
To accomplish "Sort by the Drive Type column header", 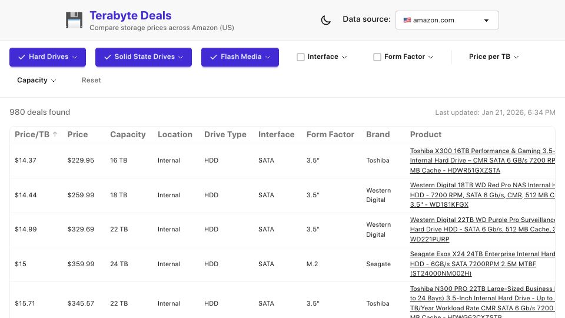I will pos(225,134).
